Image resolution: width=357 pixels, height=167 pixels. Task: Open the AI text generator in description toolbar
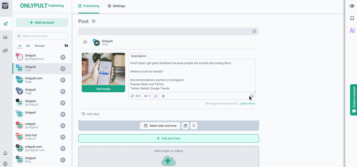point(156,96)
